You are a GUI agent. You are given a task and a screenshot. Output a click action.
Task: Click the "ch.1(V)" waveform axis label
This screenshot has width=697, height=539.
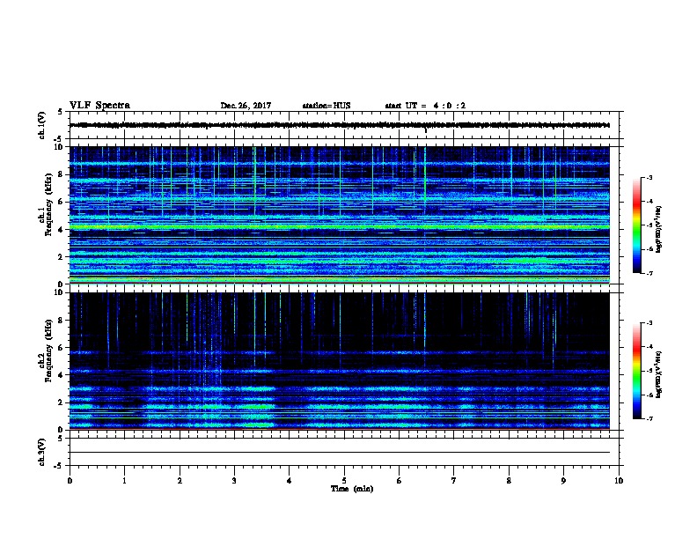41,125
